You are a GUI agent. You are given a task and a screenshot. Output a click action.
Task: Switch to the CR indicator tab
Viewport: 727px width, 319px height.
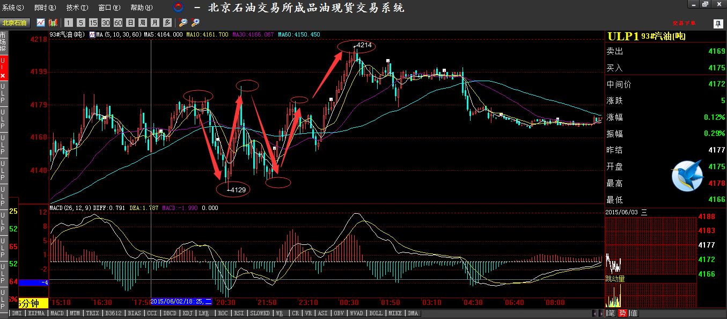[x=296, y=313]
